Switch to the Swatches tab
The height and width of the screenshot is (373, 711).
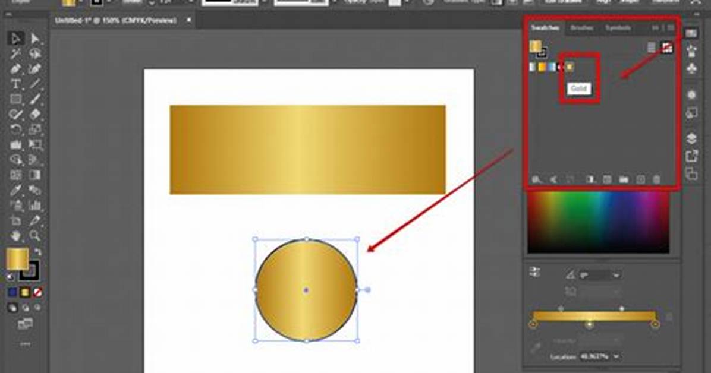[545, 28]
